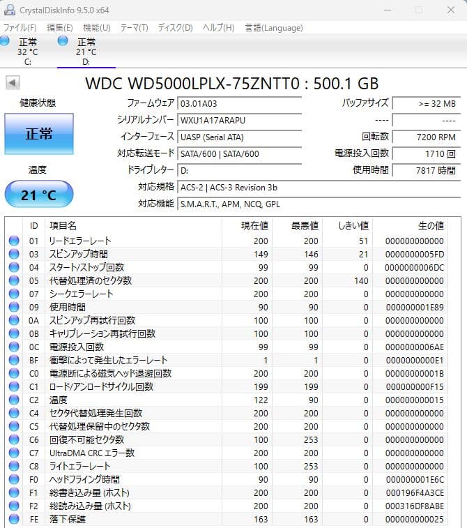Click raw value 000316DF8ABE

point(415,506)
